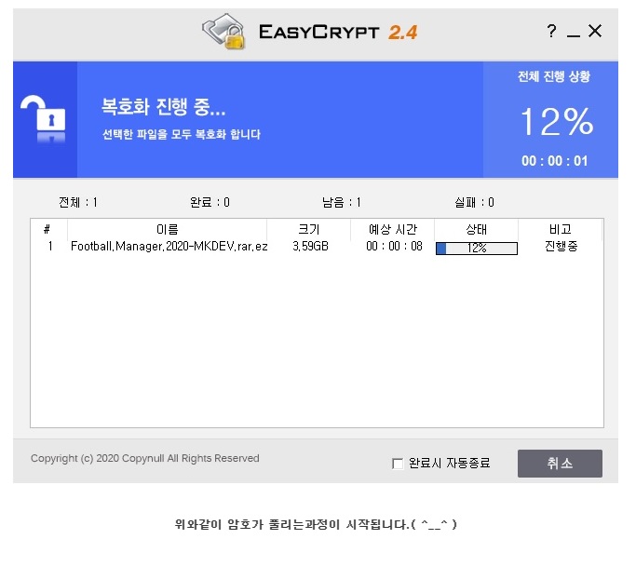Click the 선택한 파일을 모두 복호화 합니다 subtitle
Screen dimensions: 636x566
(x=182, y=134)
